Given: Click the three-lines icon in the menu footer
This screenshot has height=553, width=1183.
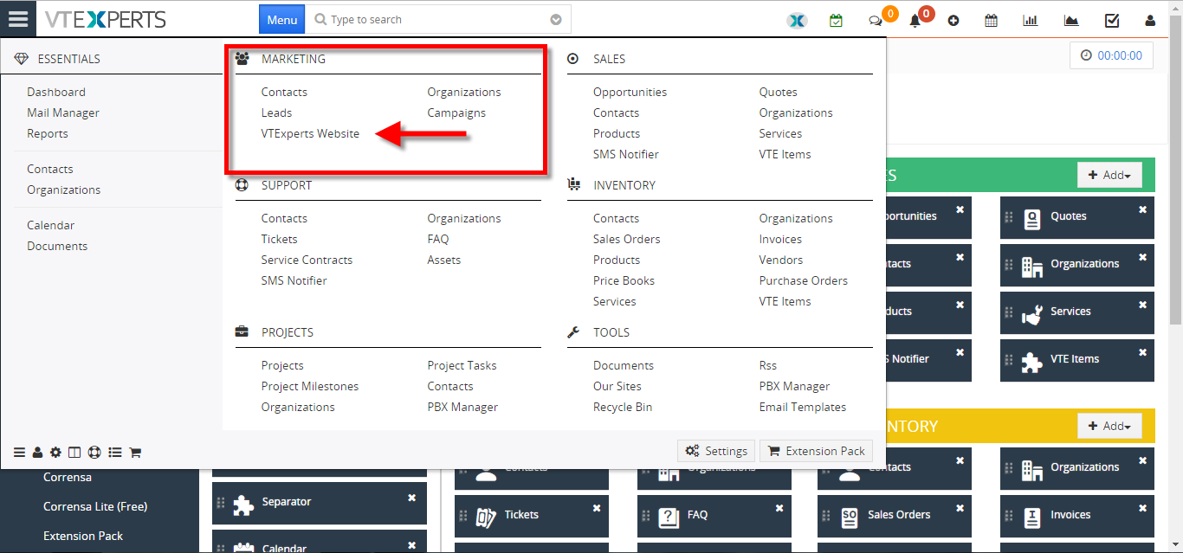Looking at the screenshot, I should (x=19, y=452).
